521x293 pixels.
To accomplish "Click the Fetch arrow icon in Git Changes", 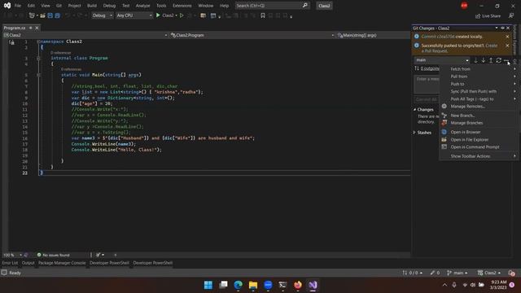I will pyautogui.click(x=475, y=60).
